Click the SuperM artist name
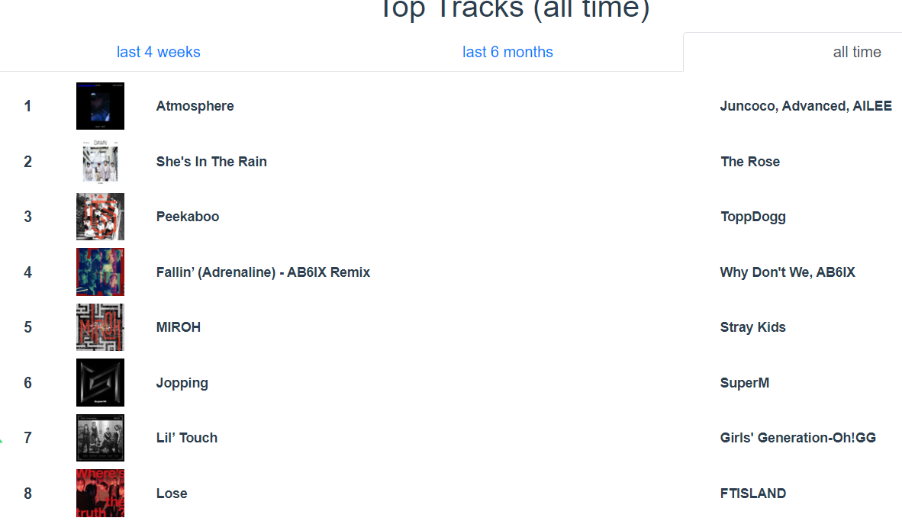The height and width of the screenshot is (521, 902). click(744, 383)
